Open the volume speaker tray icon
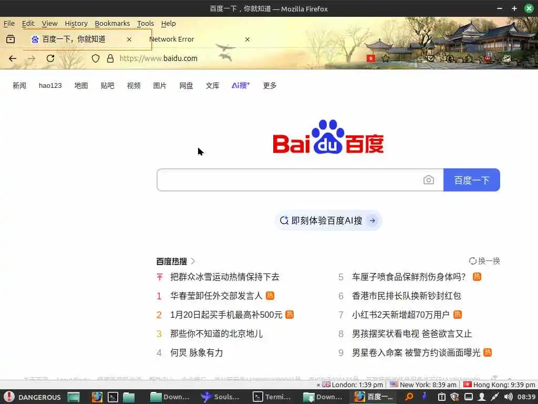The image size is (538, 404). point(508,397)
